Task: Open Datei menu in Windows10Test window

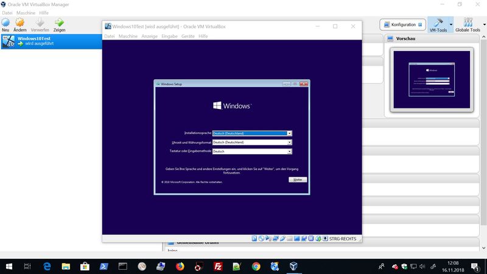Action: [x=110, y=36]
